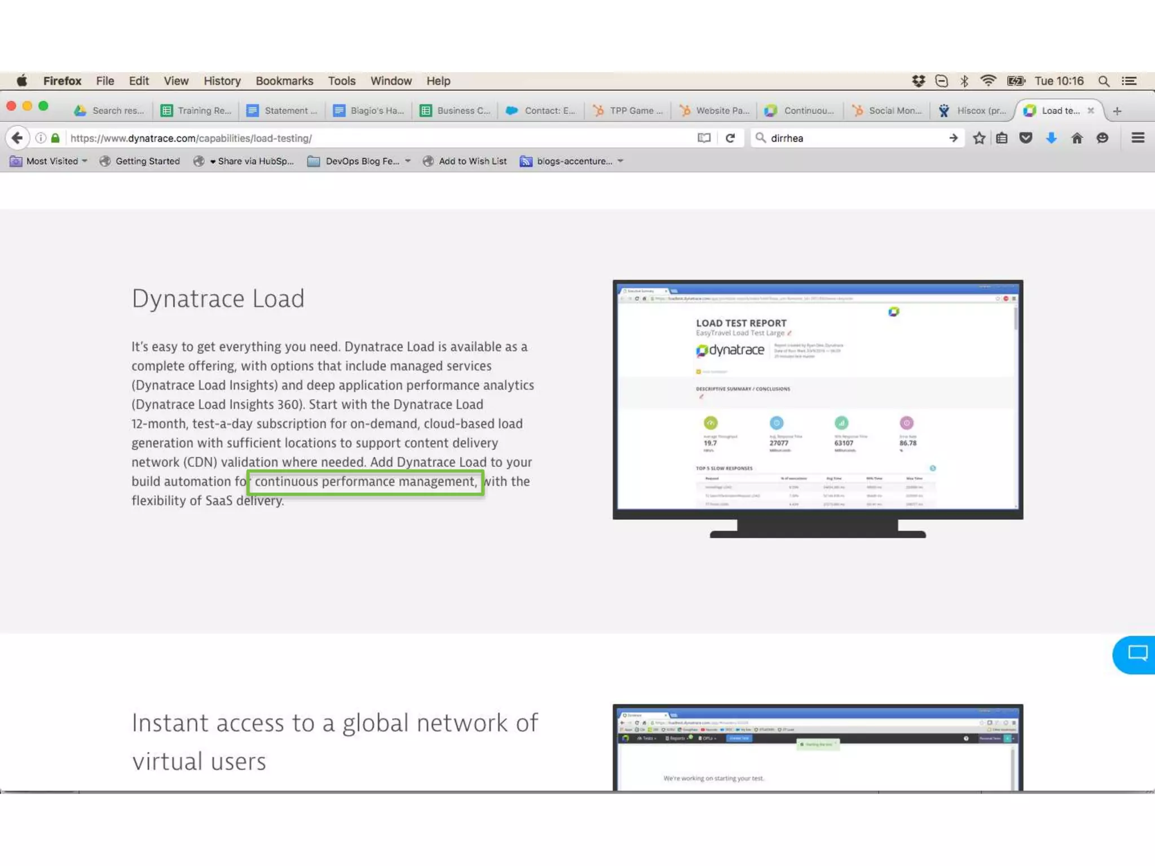The width and height of the screenshot is (1155, 866).
Task: Open the Edit menu
Action: (139, 81)
